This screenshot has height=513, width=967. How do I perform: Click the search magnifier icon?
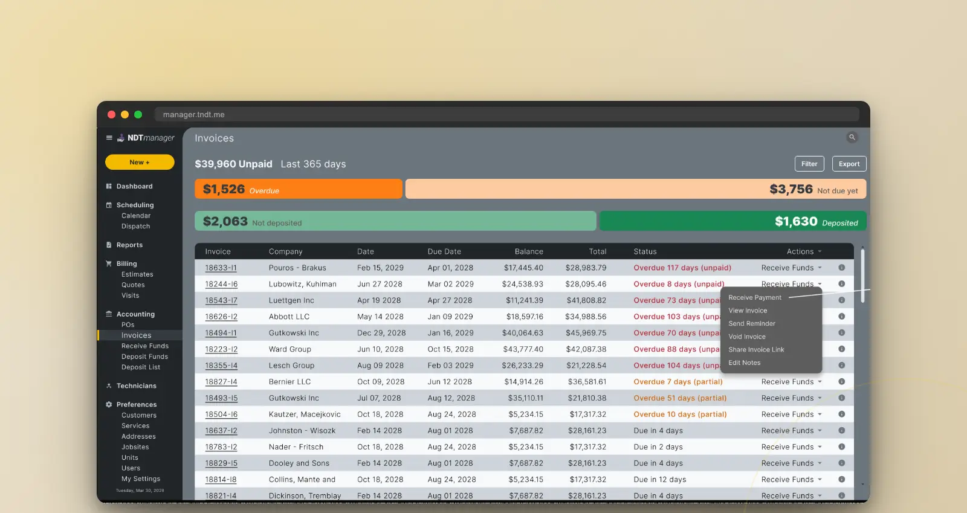click(852, 137)
